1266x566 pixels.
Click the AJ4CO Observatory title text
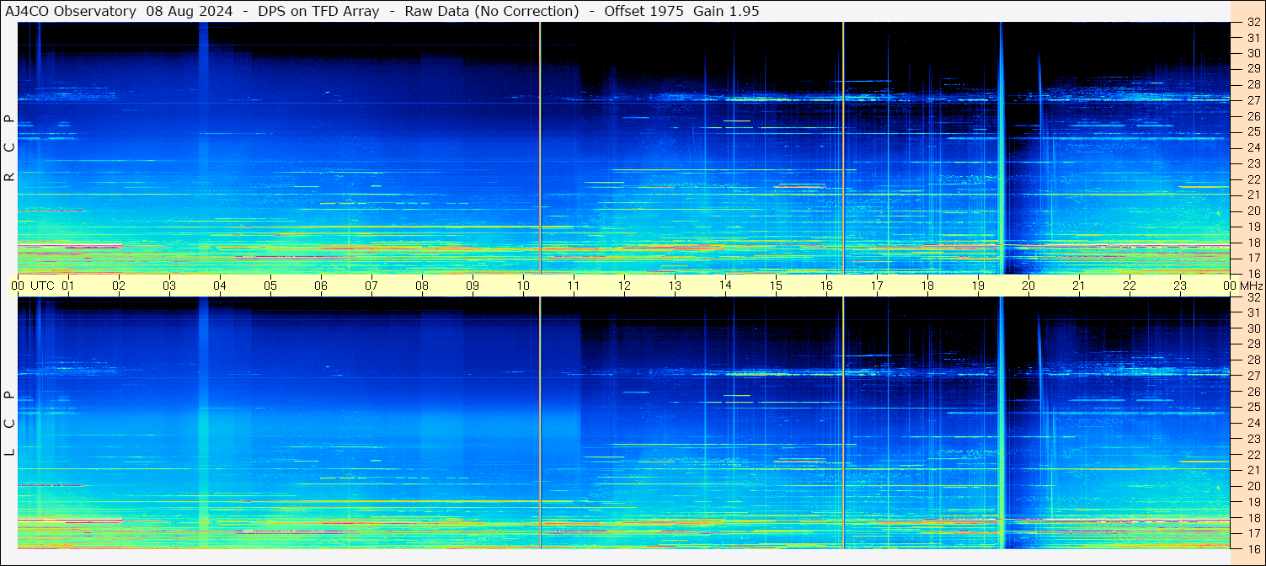[x=71, y=11]
